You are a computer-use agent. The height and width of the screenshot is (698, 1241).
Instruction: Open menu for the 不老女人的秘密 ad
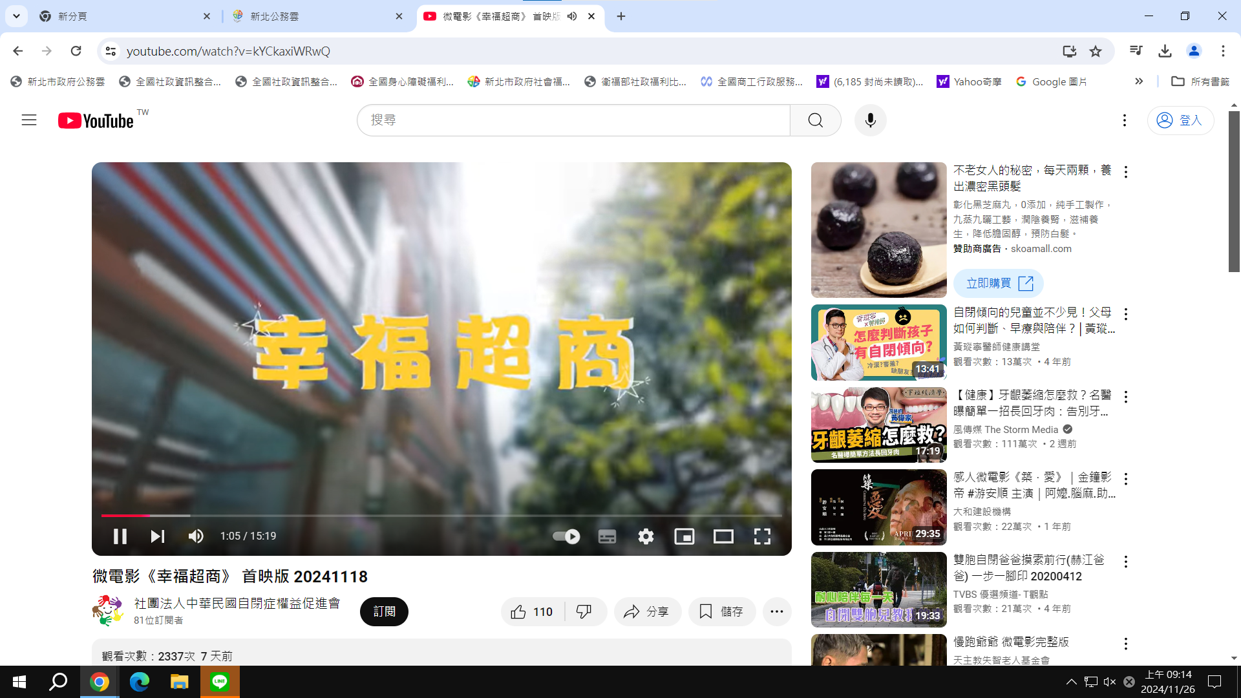(x=1126, y=172)
